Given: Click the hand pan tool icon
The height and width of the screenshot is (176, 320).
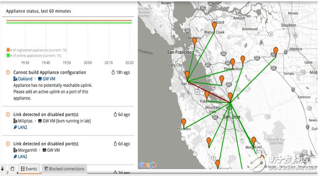Looking at the screenshot, I should (12, 169).
